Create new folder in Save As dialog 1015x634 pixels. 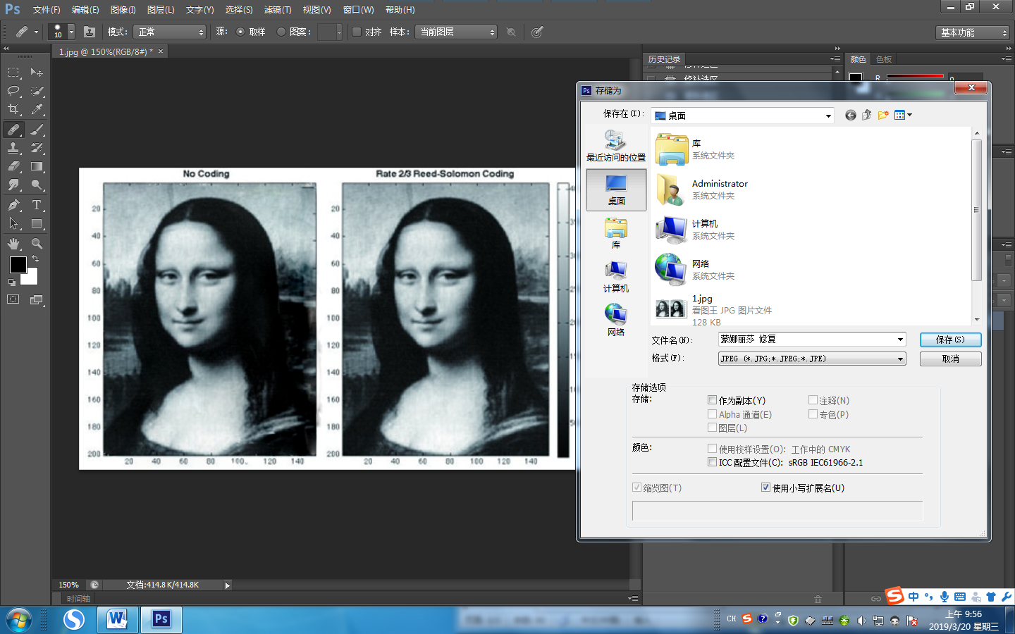(x=883, y=115)
